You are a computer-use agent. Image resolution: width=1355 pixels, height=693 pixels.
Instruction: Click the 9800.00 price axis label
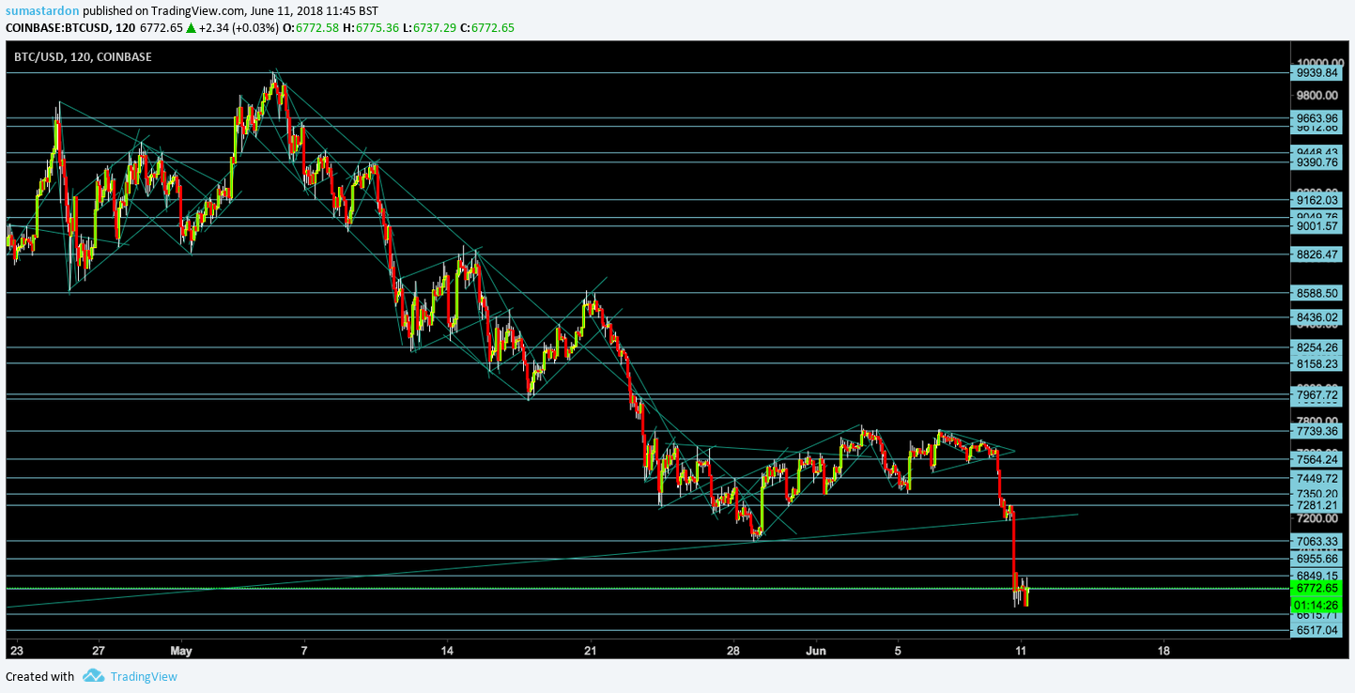pos(1317,95)
